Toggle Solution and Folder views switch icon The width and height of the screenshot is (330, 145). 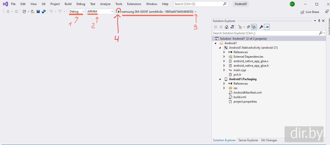click(x=232, y=27)
